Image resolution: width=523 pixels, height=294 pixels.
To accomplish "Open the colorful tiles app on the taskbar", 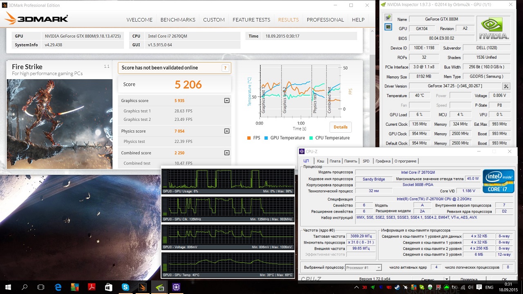I will (75, 287).
